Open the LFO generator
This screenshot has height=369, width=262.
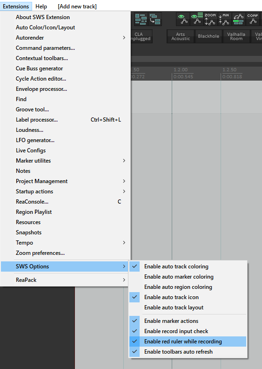click(x=65, y=140)
